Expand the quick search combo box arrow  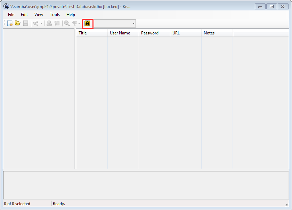(x=133, y=24)
